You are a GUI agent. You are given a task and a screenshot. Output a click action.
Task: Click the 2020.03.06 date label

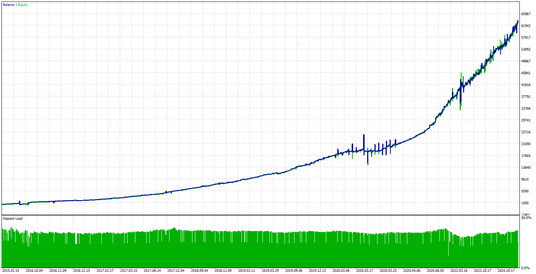coord(341,271)
